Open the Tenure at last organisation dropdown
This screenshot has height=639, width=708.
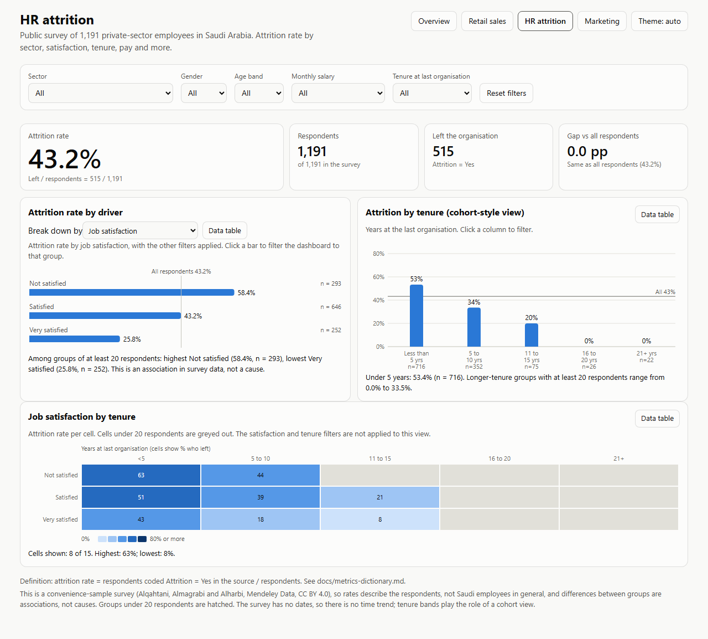[x=432, y=93]
